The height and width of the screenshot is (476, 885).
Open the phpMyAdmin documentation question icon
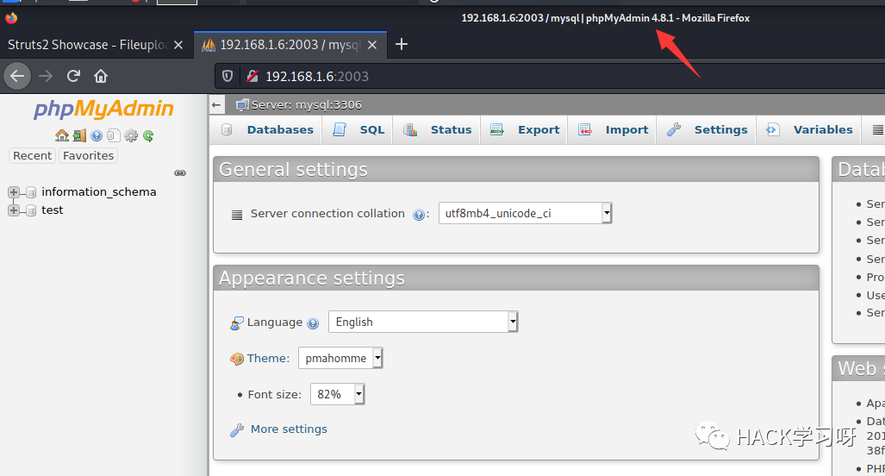click(x=97, y=135)
